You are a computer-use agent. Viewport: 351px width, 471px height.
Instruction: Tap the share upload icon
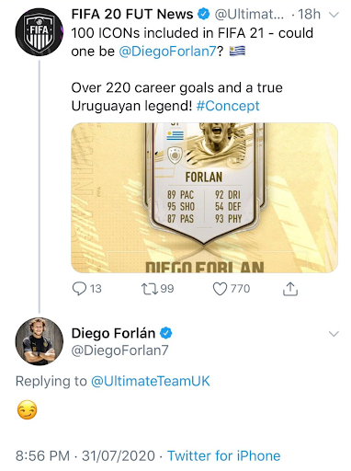pyautogui.click(x=290, y=289)
